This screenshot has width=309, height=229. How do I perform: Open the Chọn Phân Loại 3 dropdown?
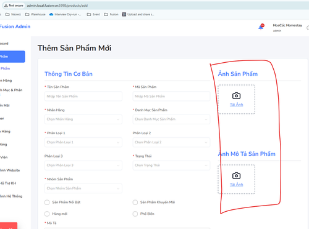pyautogui.click(x=83, y=166)
